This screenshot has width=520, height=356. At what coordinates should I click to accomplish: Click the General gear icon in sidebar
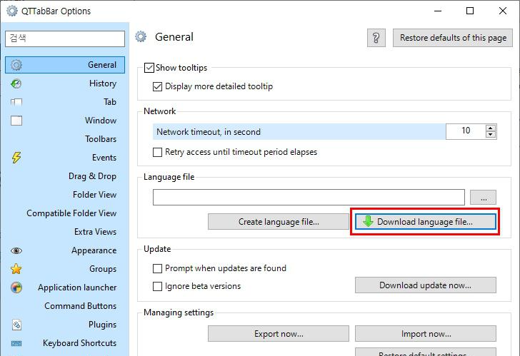click(x=16, y=65)
